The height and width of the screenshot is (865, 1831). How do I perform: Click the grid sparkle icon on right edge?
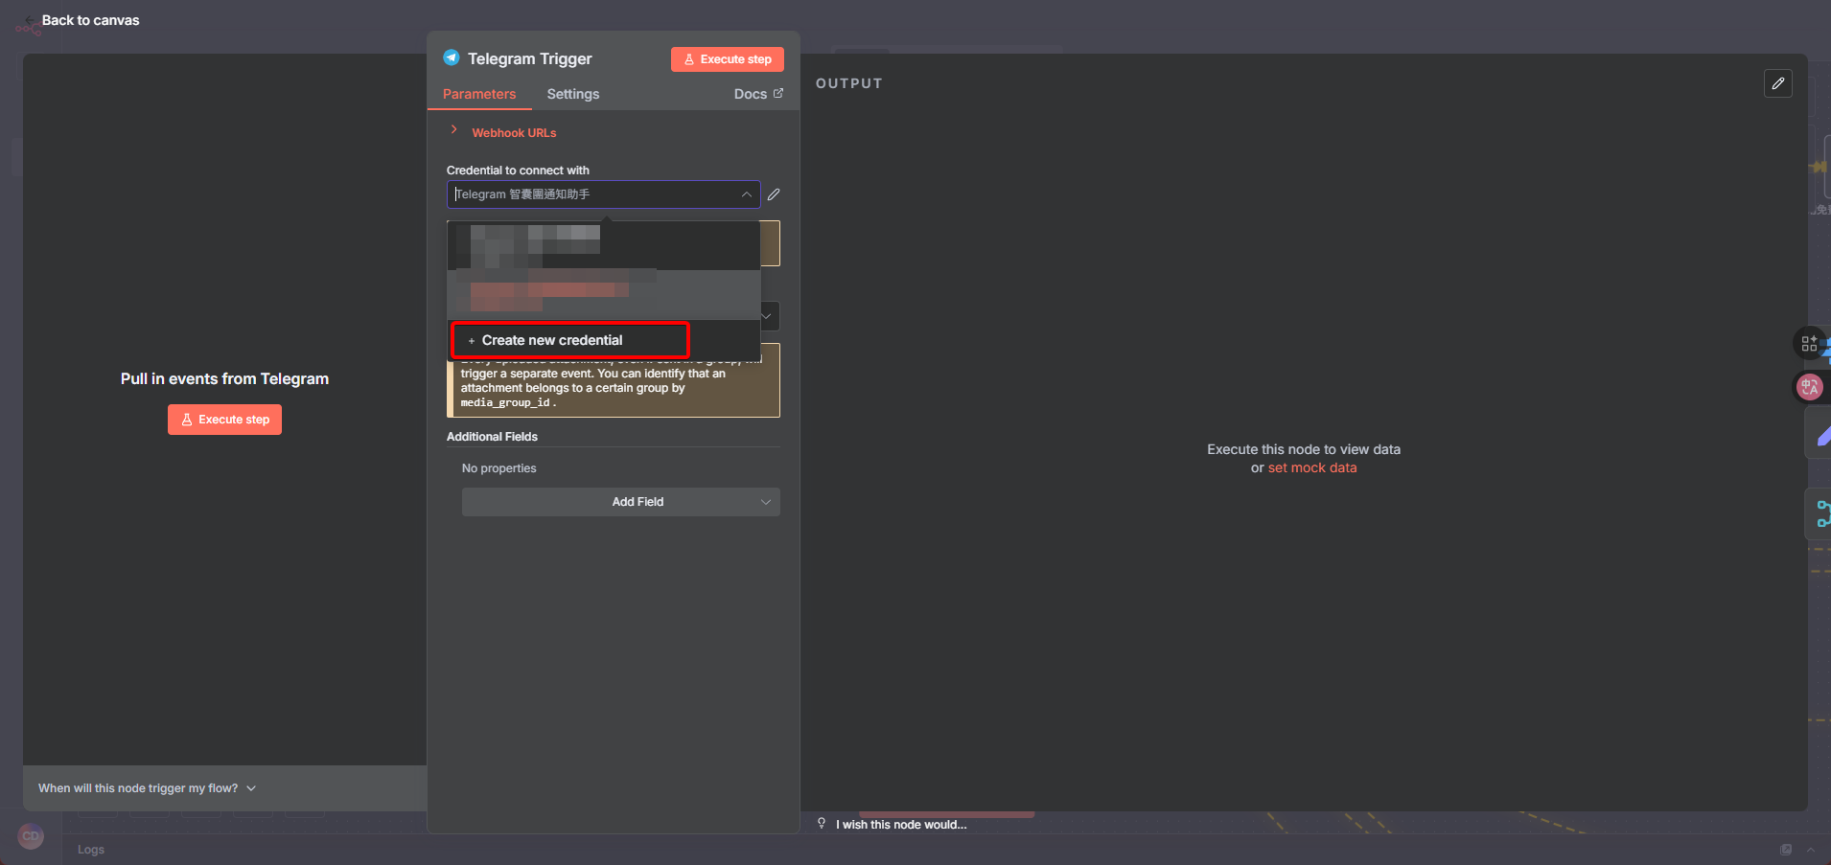(1809, 343)
